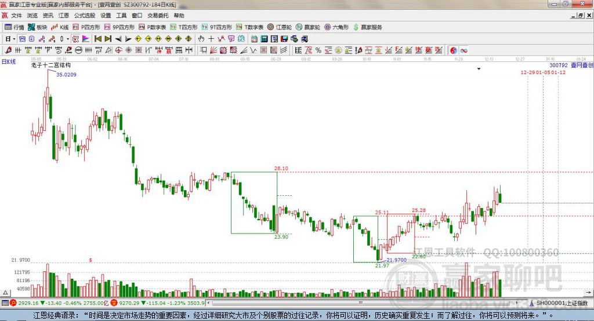Jump to last bar icon
The width and height of the screenshot is (594, 321).
(108, 39)
